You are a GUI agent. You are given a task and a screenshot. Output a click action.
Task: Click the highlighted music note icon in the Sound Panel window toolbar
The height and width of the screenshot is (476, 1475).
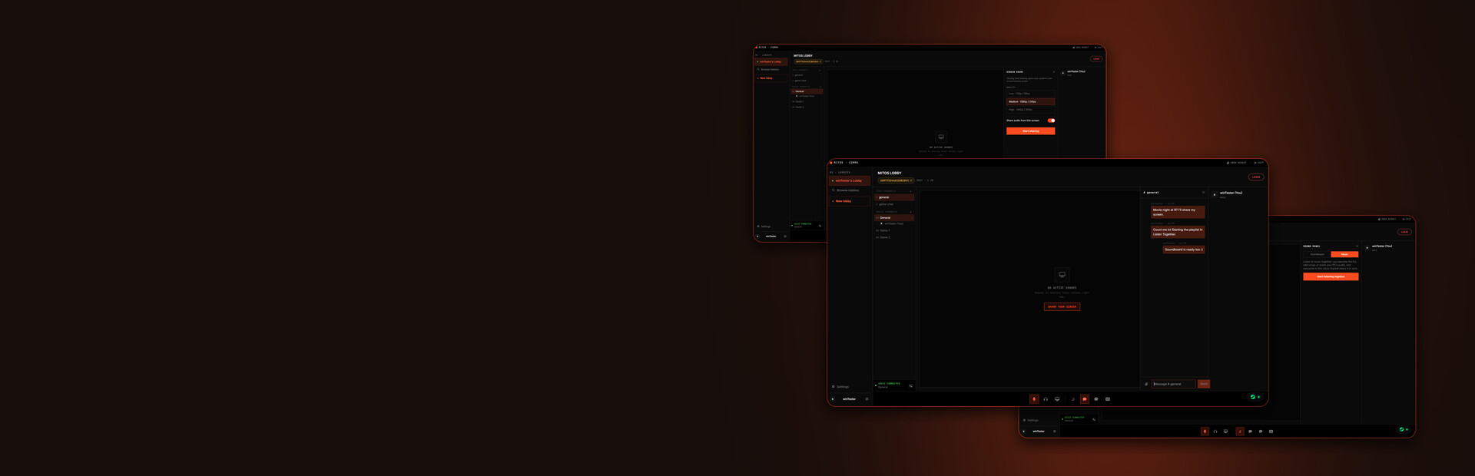pyautogui.click(x=1239, y=431)
